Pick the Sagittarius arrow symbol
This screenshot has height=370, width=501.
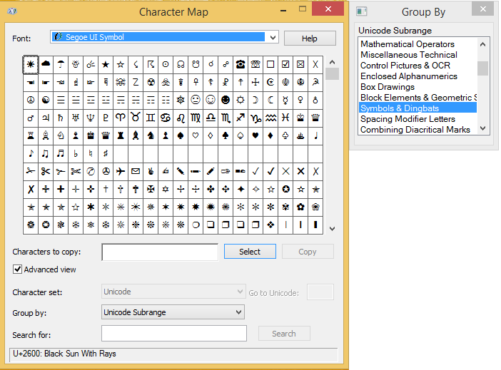point(241,118)
